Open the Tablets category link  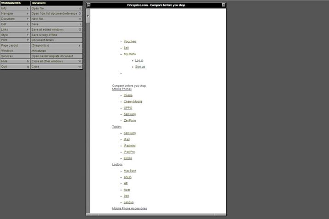117,127
